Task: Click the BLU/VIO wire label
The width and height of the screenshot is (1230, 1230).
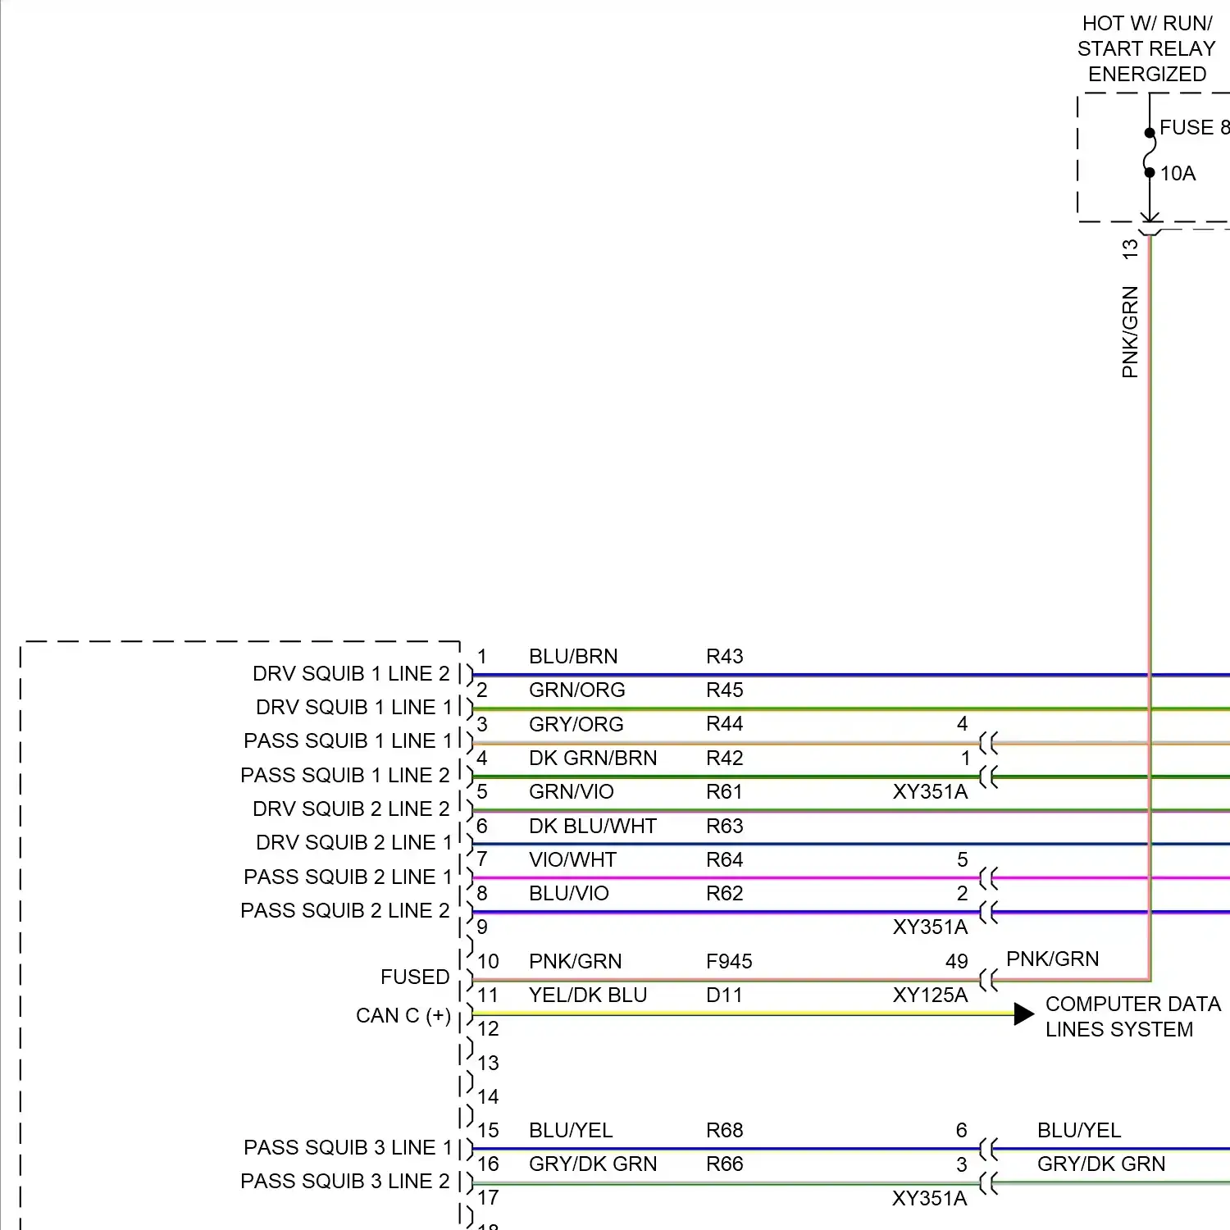Action: pyautogui.click(x=569, y=894)
